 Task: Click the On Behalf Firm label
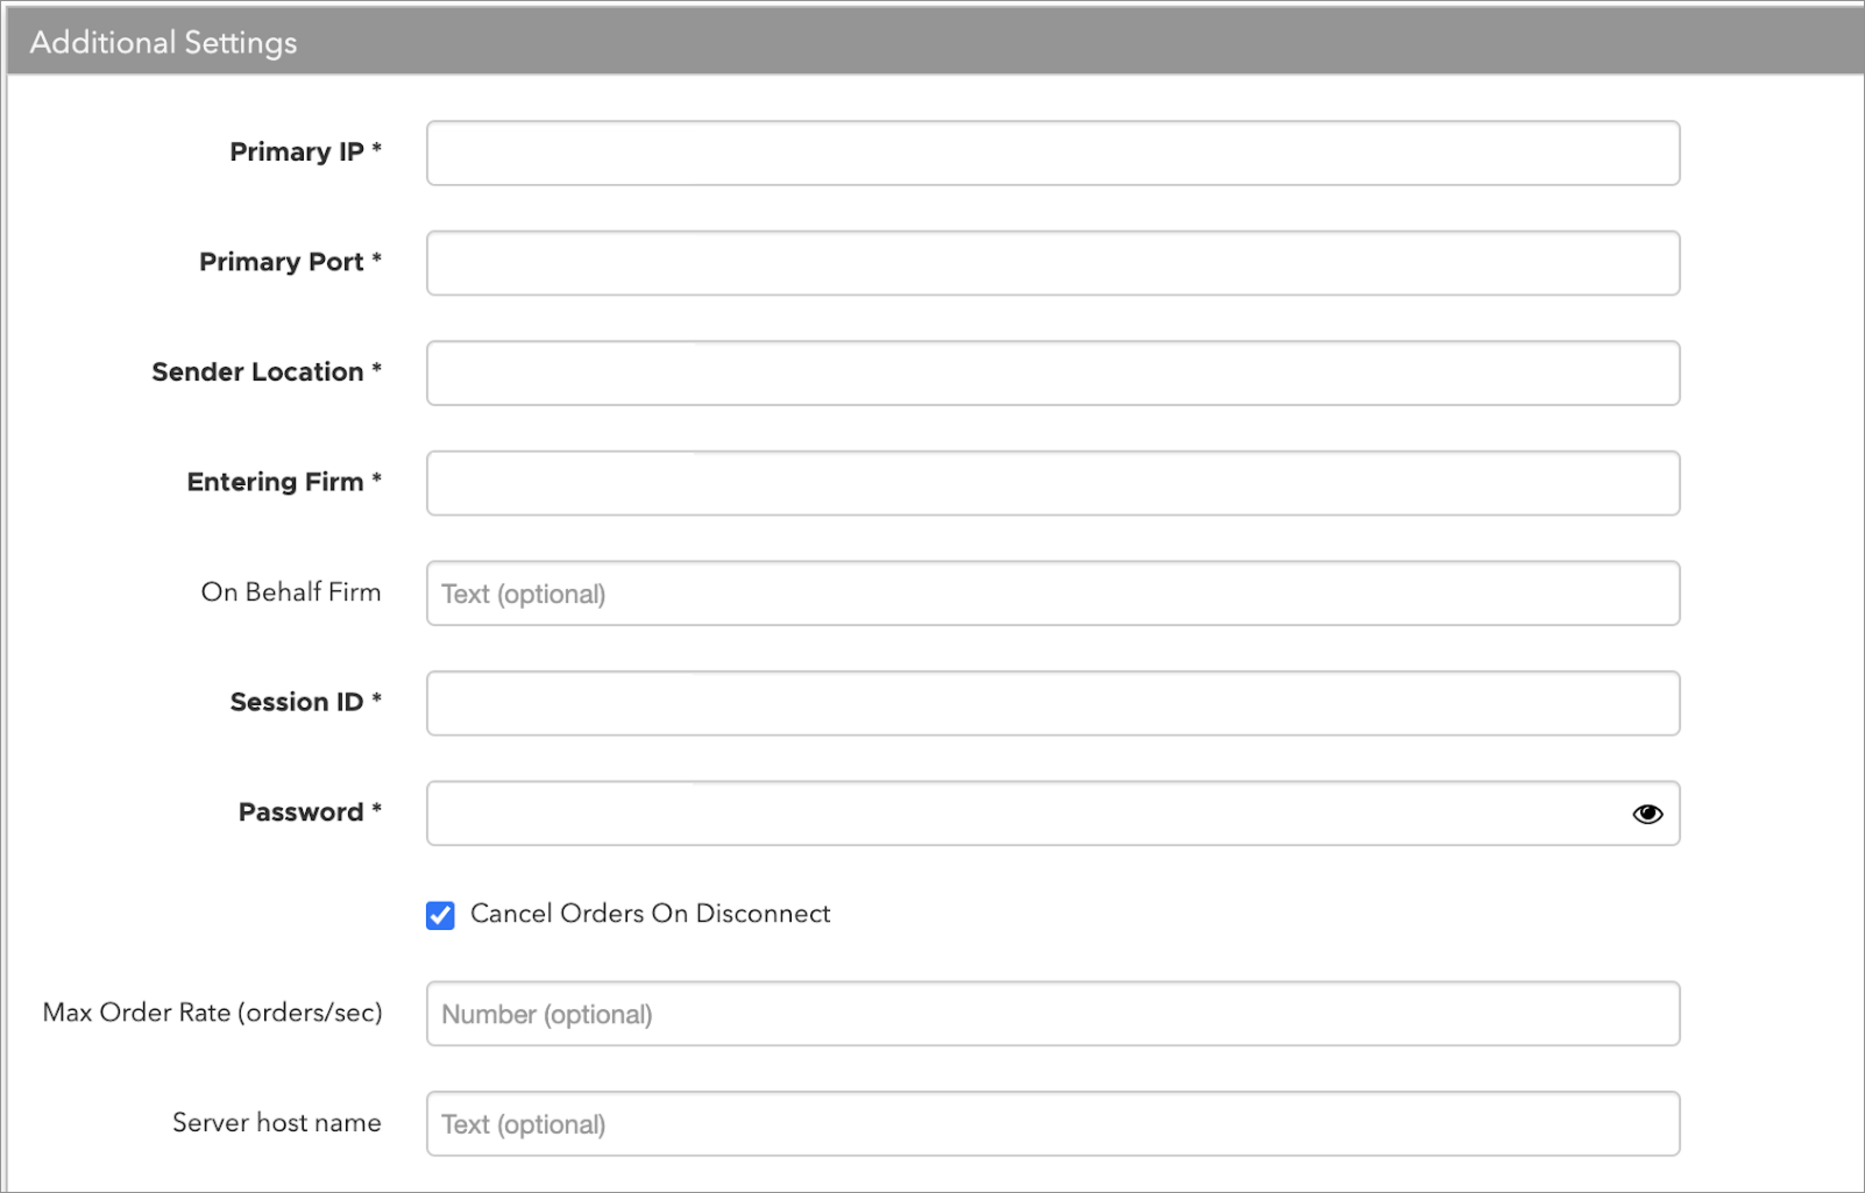click(x=290, y=592)
